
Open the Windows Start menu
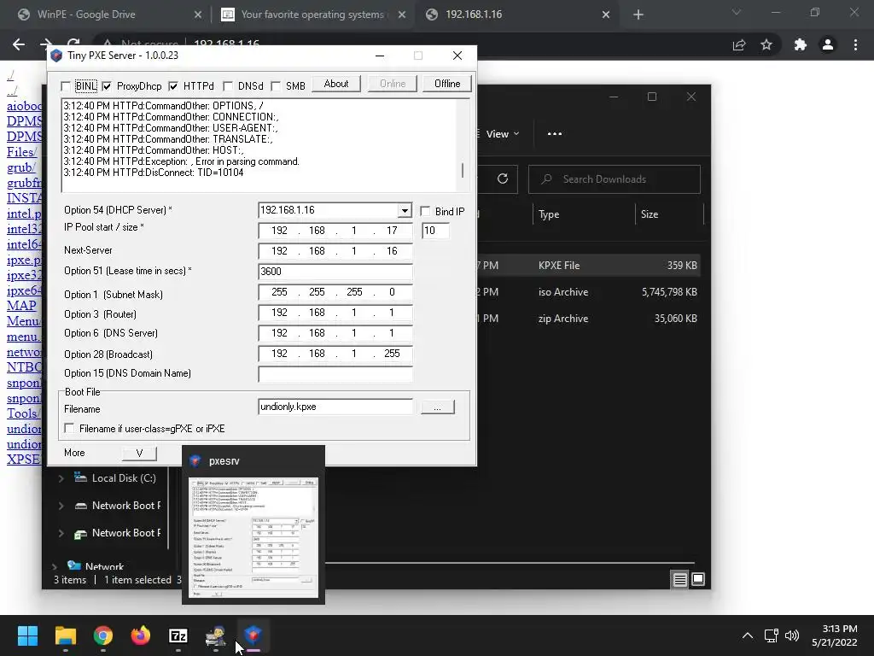coord(27,635)
